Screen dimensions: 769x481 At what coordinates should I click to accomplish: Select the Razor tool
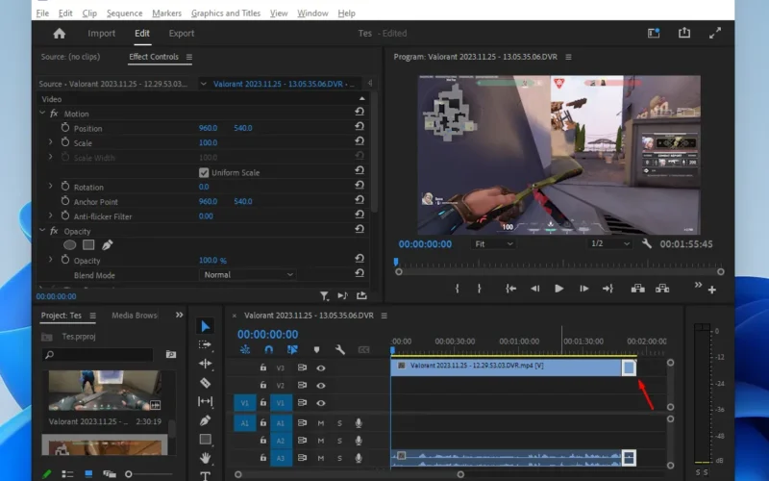point(206,383)
